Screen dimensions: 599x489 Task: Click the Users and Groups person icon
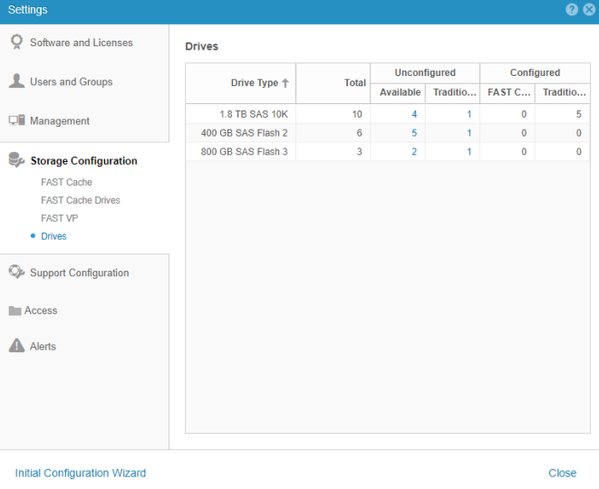[x=16, y=81]
